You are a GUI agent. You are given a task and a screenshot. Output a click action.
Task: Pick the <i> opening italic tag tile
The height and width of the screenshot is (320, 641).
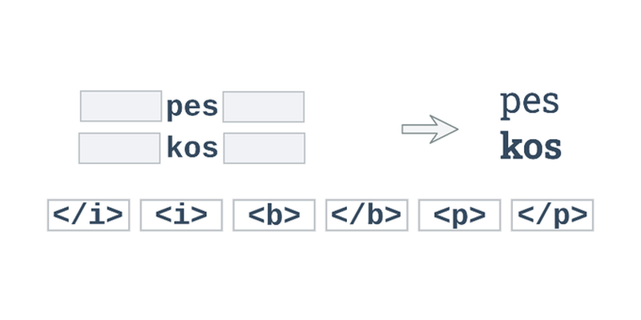181,215
